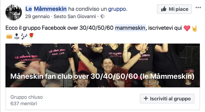The image size is (205, 112).
Task: Click the TOP arrow emoji
Action: [17, 36]
